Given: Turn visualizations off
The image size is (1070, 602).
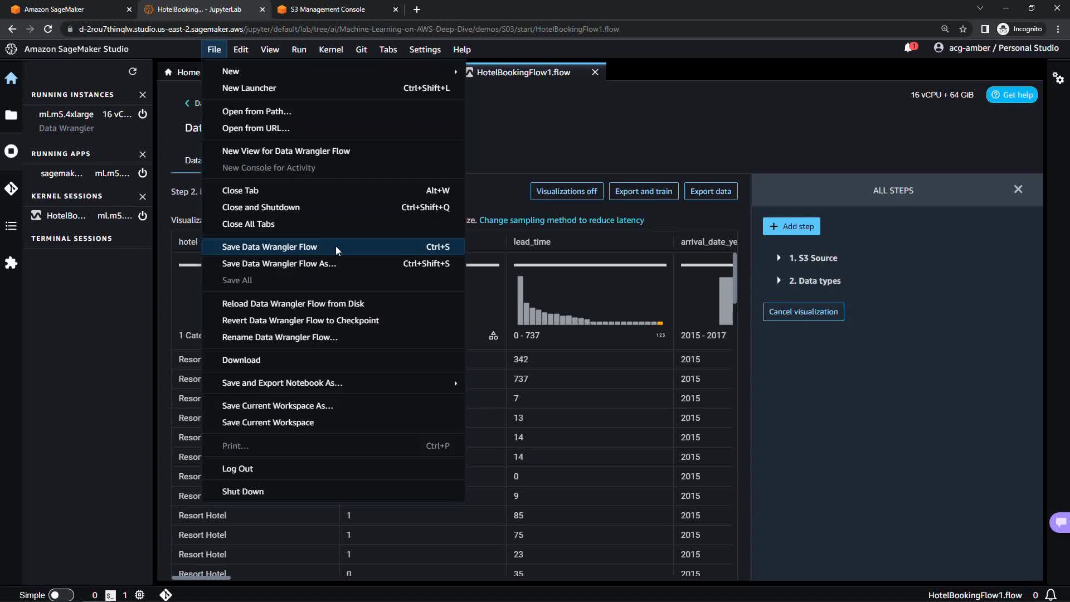Looking at the screenshot, I should pos(566,191).
